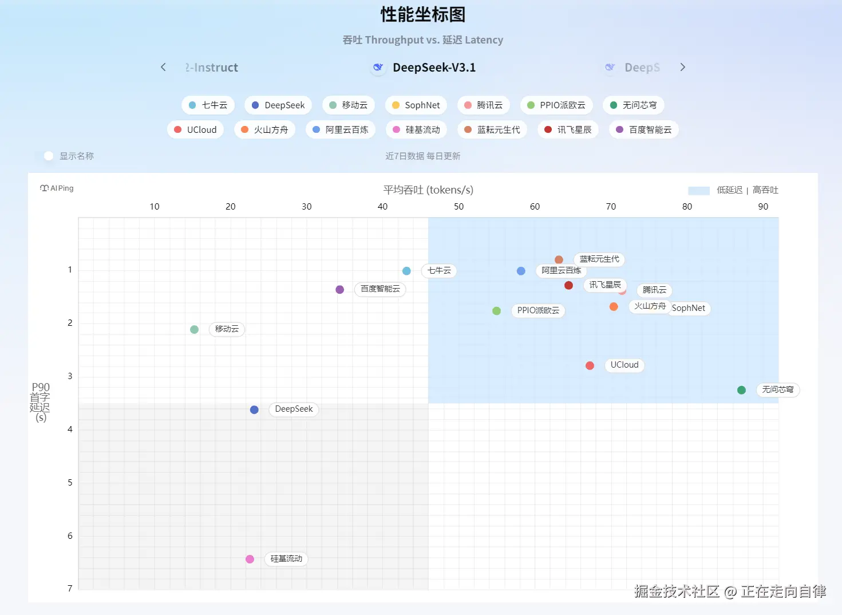Click the 百度智能云 chart label
This screenshot has width=842, height=615.
(380, 289)
